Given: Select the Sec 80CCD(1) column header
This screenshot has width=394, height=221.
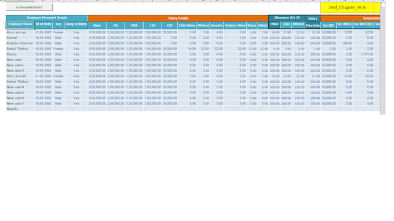Looking at the screenshot, I should click(363, 25).
